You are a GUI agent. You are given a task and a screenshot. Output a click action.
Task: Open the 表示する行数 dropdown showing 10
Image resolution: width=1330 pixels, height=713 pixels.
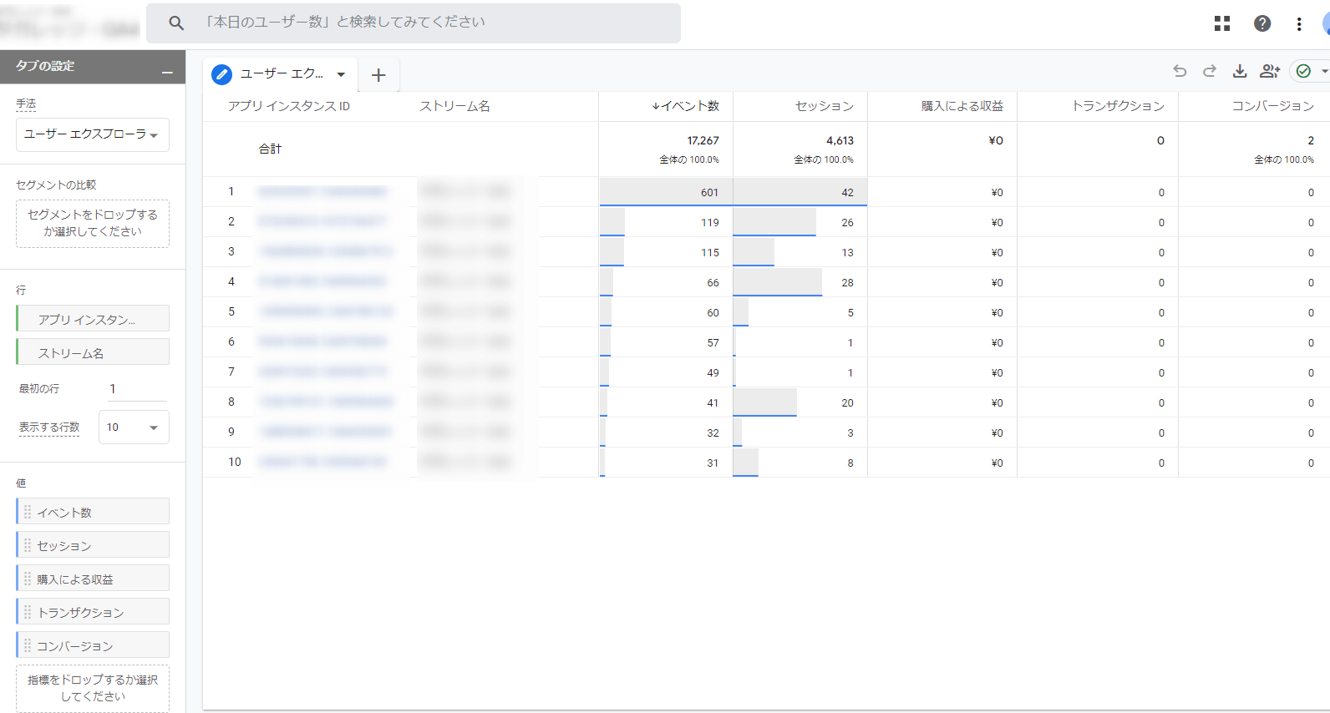[x=134, y=427]
